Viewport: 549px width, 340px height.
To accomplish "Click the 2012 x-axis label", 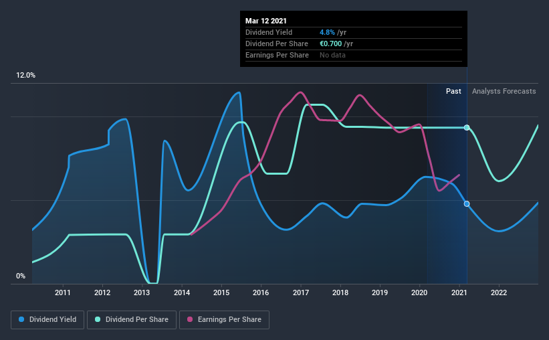I will [102, 292].
